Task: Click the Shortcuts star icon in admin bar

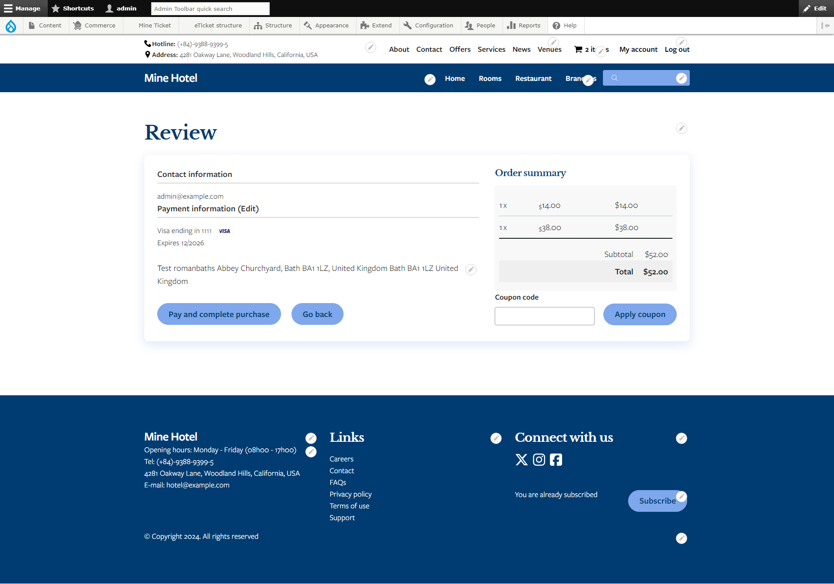Action: 55,8
